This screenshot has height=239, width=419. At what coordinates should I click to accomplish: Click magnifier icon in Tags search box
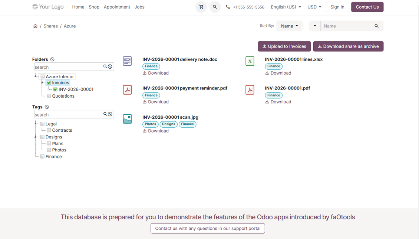[x=105, y=114]
